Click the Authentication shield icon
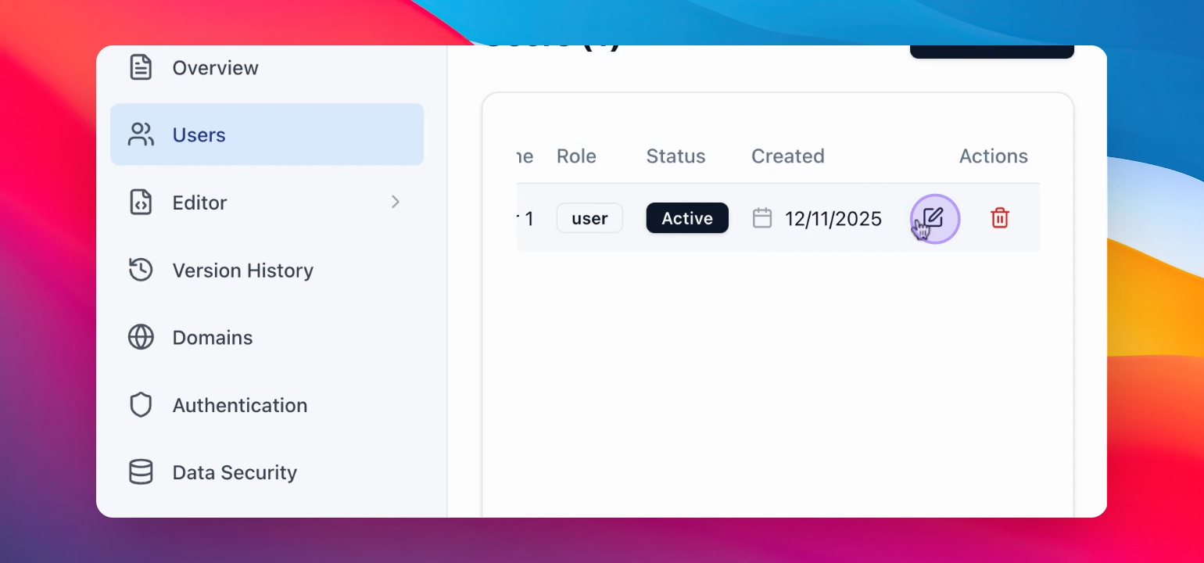The height and width of the screenshot is (563, 1204). click(x=141, y=405)
